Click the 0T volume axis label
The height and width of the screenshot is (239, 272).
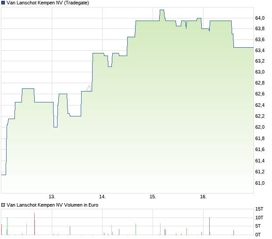[x=258, y=235]
